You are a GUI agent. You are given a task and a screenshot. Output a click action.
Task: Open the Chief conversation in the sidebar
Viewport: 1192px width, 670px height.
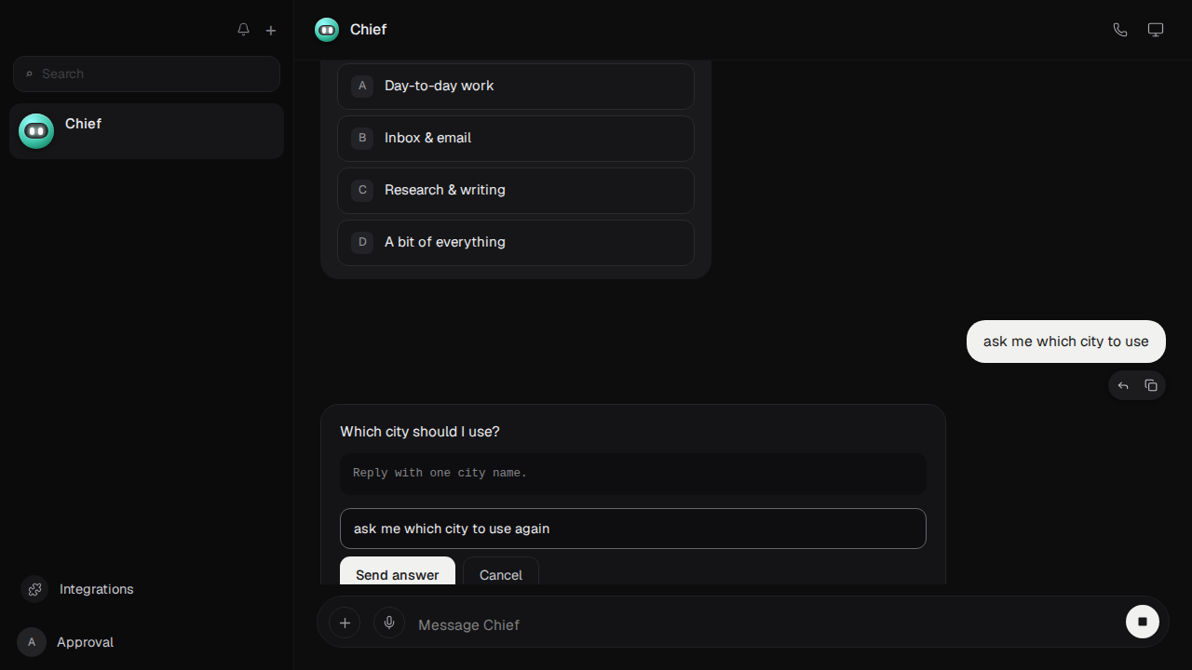(x=146, y=131)
